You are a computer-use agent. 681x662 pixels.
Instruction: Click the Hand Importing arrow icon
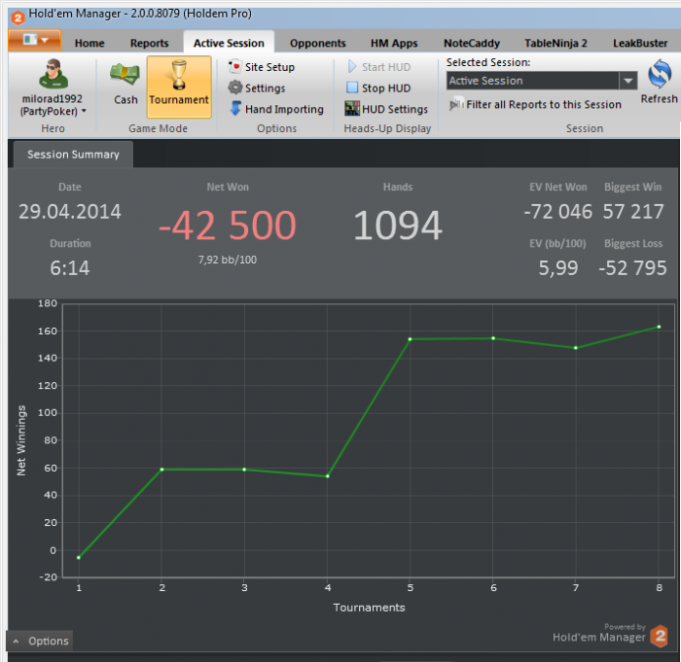(235, 108)
